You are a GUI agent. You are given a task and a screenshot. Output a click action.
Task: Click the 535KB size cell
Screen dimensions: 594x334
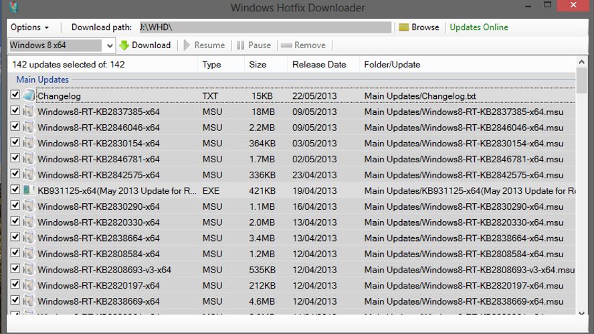pyautogui.click(x=262, y=270)
